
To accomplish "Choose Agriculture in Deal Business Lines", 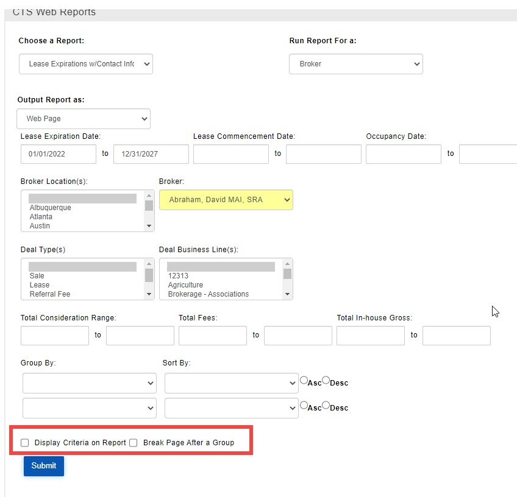I will [x=185, y=285].
